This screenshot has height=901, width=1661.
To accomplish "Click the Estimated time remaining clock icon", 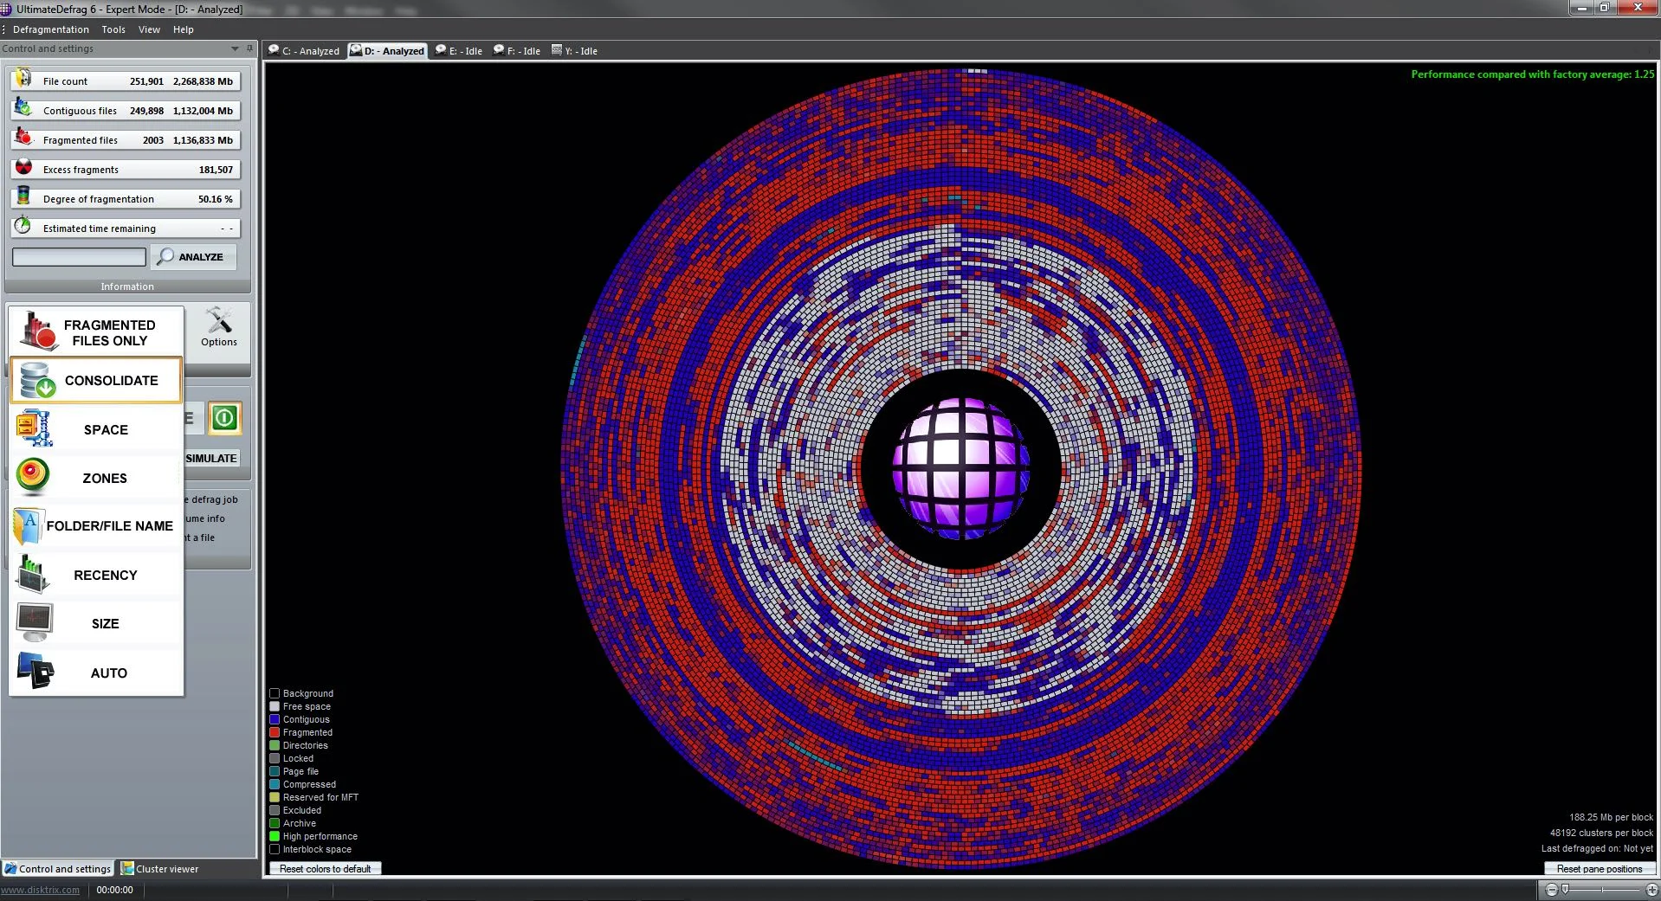I will [x=23, y=226].
